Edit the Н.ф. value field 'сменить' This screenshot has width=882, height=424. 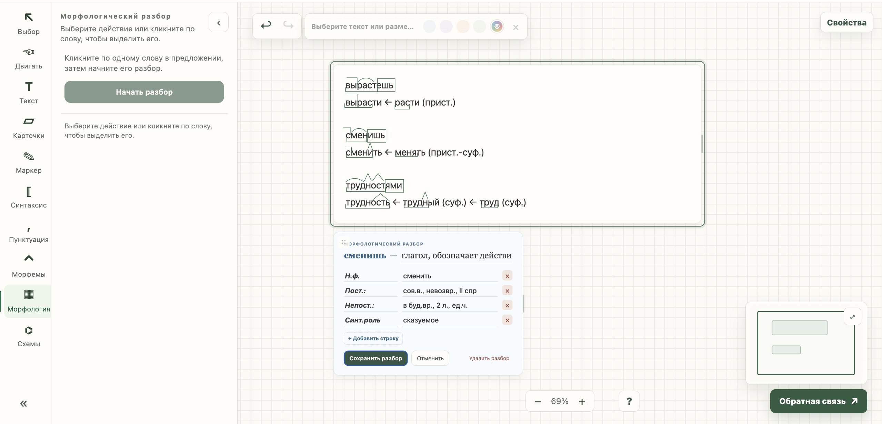450,276
